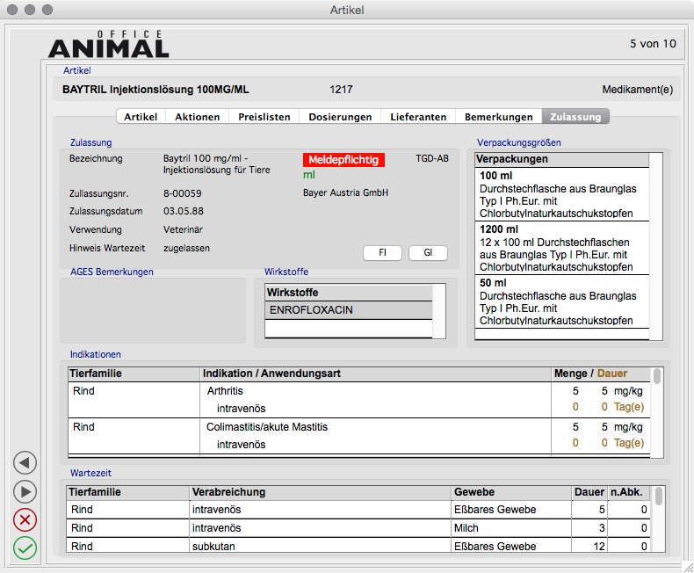Select ENROFLOXACIN in the Wirkstoffe list
The image size is (694, 573).
348,310
